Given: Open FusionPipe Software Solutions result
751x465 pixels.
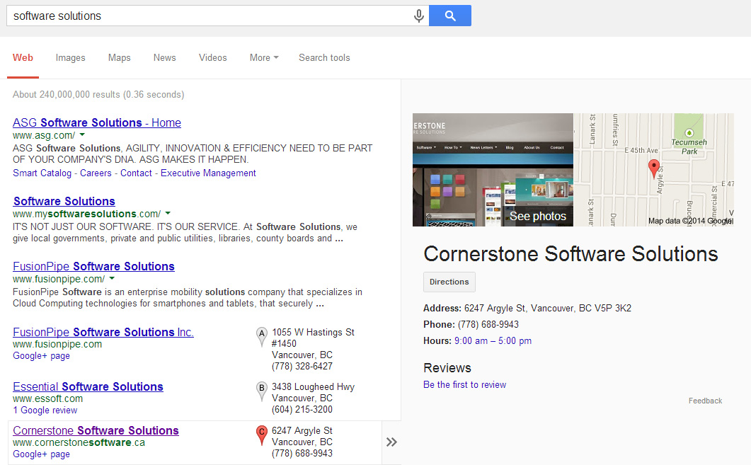Looking at the screenshot, I should [x=93, y=266].
